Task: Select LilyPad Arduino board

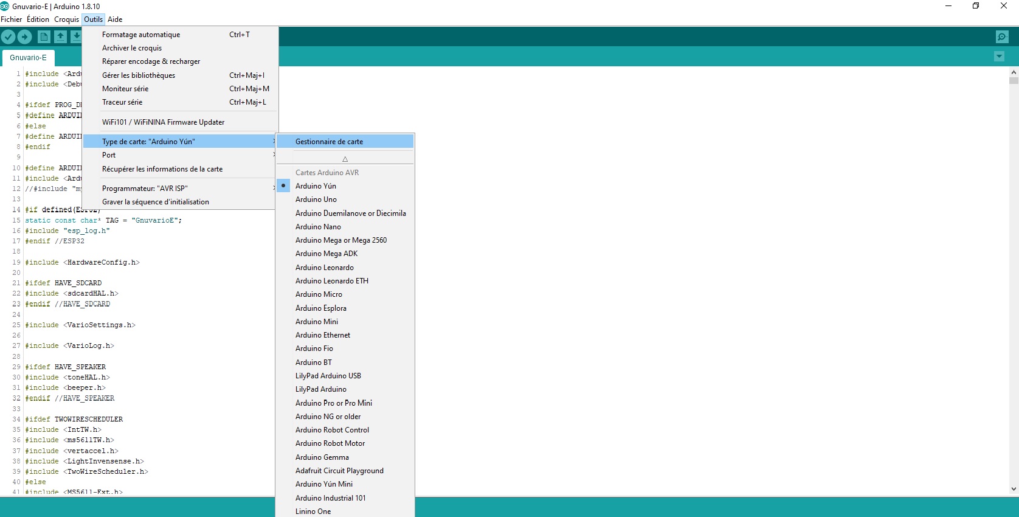Action: point(345,389)
